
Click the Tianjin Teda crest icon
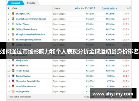coord(13,60)
